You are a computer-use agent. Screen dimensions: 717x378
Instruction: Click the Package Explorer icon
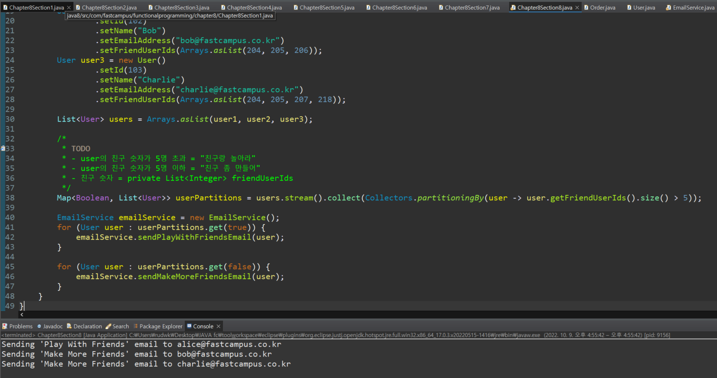point(135,326)
